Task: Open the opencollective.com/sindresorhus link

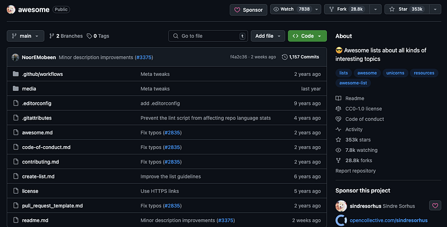Action: [x=388, y=220]
